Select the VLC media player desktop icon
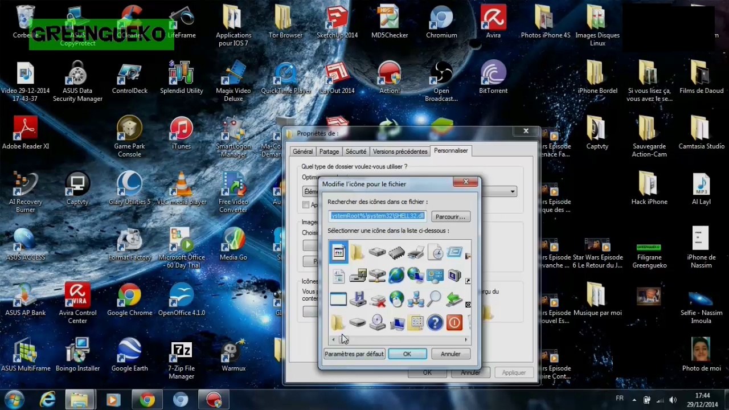Viewport: 729px width, 410px height. click(182, 190)
